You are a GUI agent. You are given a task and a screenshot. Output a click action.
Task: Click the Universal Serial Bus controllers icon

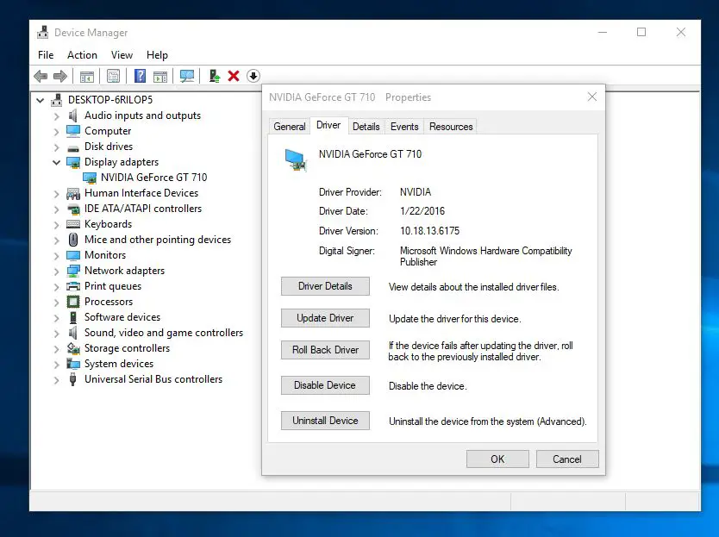(72, 379)
